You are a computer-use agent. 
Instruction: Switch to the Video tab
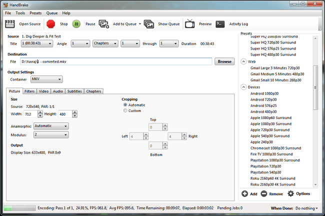(43, 91)
